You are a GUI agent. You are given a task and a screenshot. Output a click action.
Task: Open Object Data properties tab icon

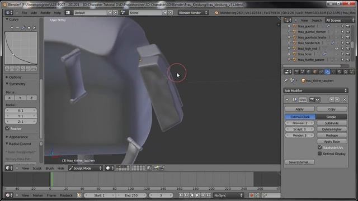point(333,72)
